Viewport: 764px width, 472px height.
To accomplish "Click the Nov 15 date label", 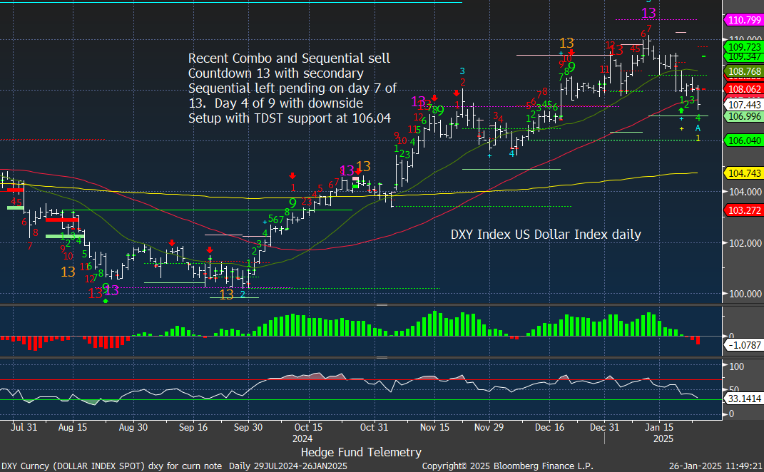I will tap(434, 427).
